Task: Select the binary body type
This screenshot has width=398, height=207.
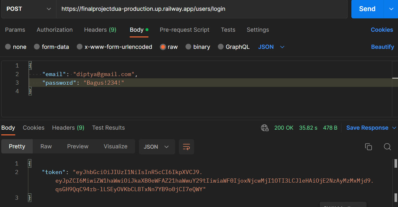Action: (198, 47)
